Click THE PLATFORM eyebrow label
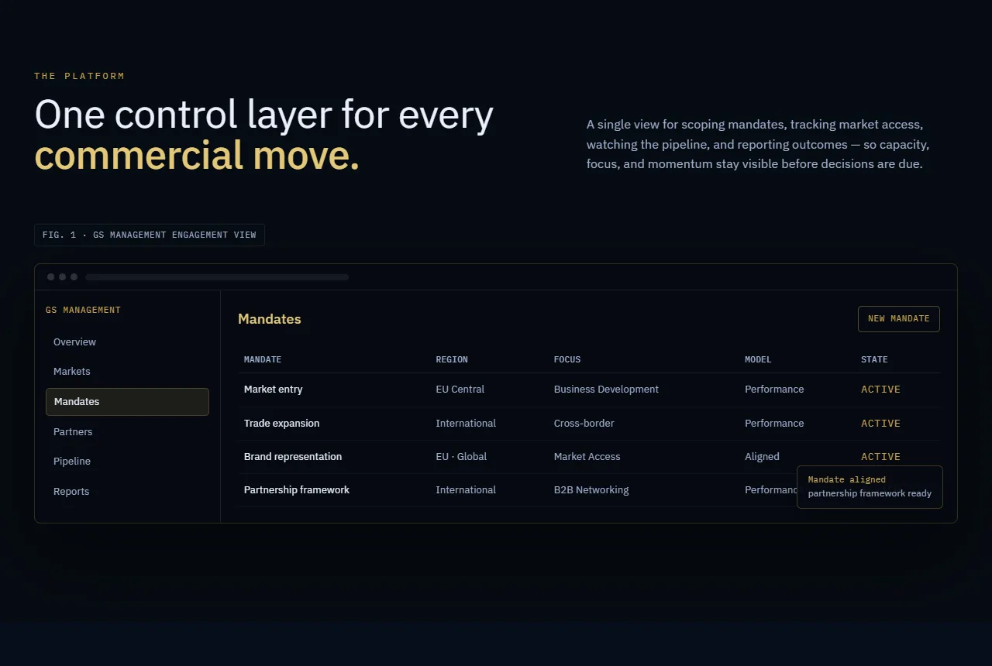 pyautogui.click(x=79, y=76)
